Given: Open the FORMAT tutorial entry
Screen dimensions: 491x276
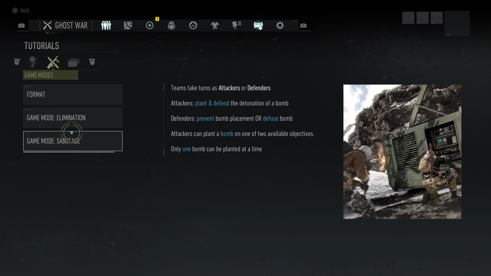Looking at the screenshot, I should (73, 95).
